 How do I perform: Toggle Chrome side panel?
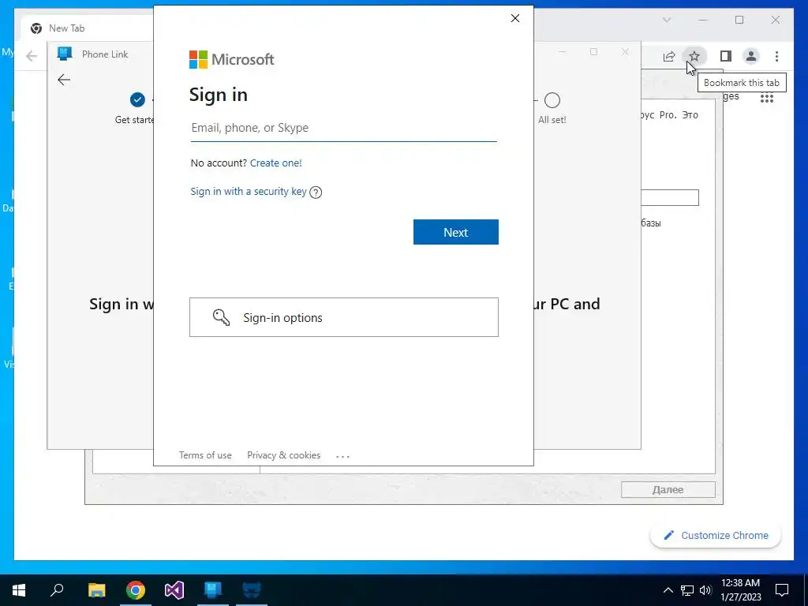tap(726, 56)
